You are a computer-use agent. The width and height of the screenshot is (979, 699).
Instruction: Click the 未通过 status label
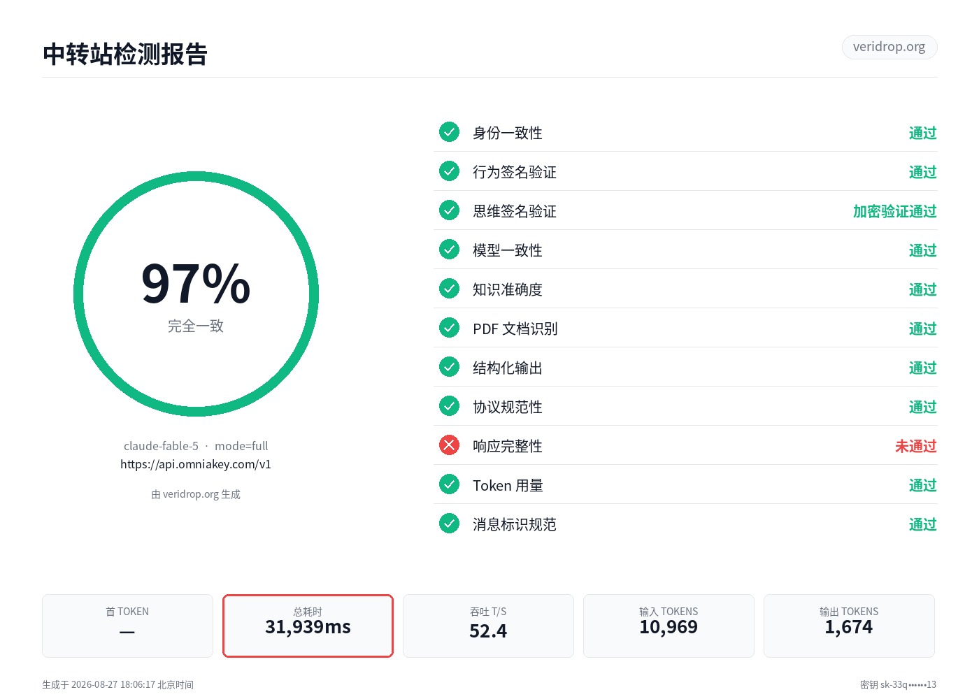[916, 446]
